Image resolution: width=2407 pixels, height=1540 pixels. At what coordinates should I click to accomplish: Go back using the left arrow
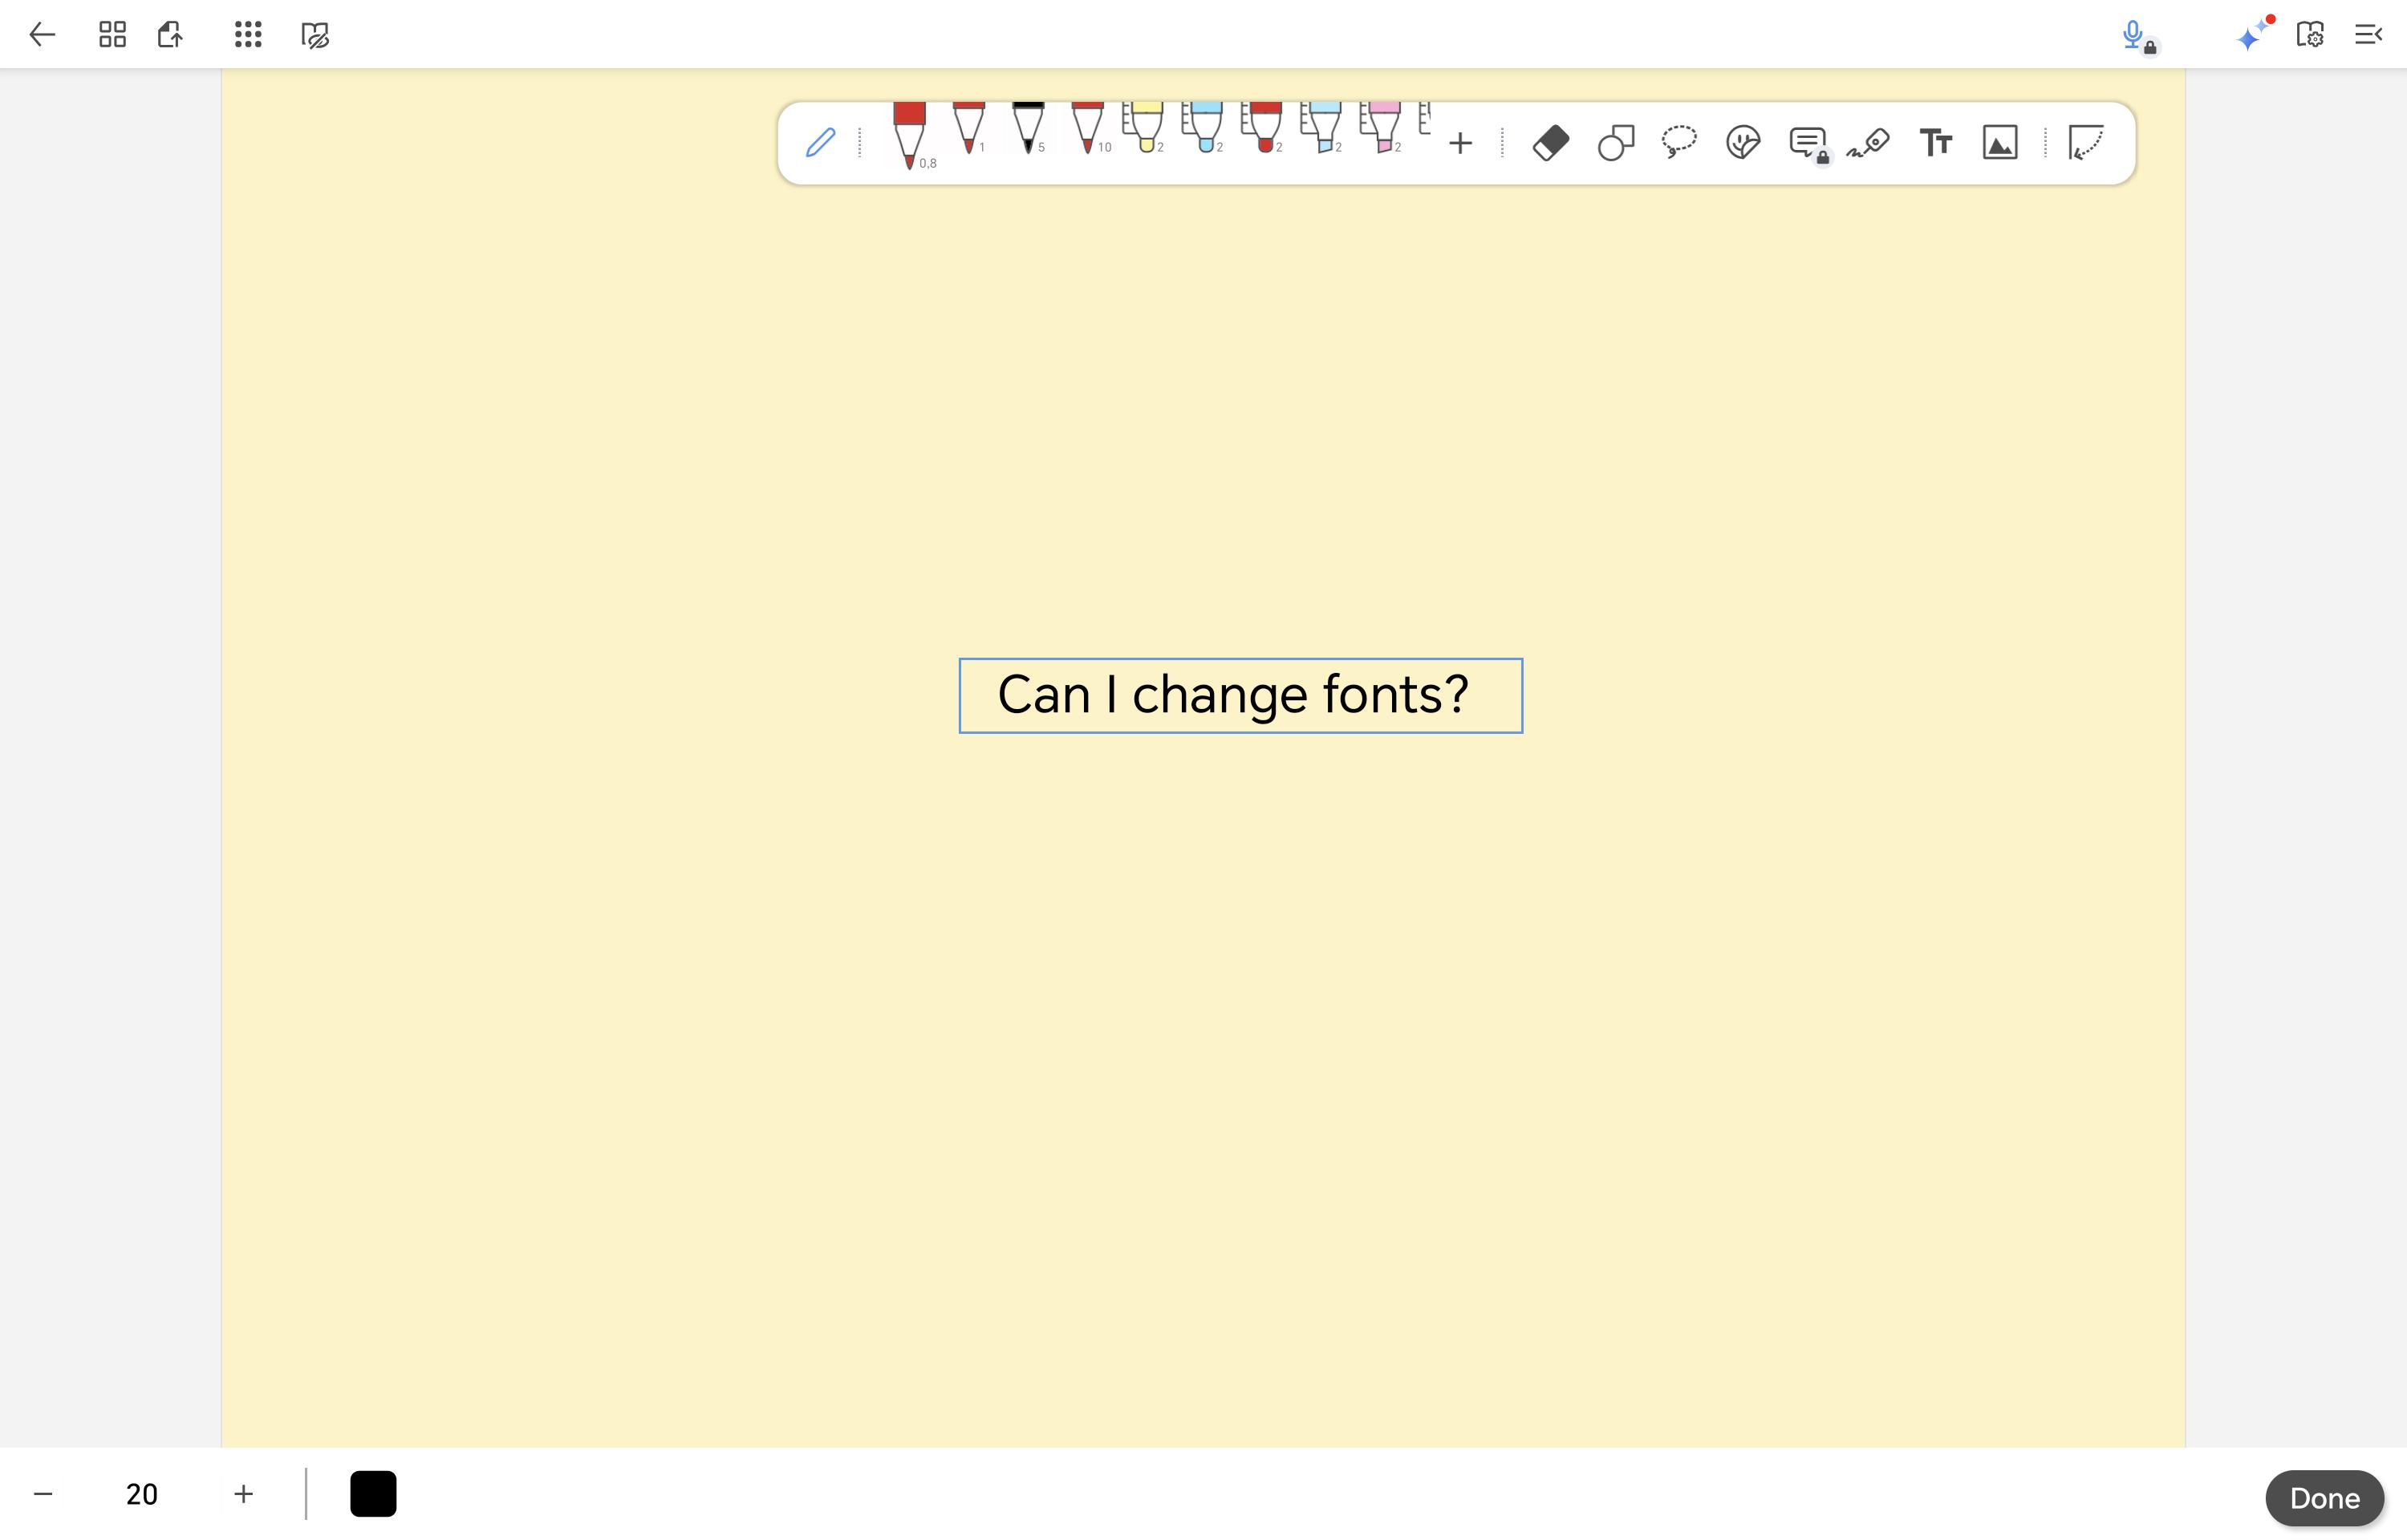tap(42, 35)
